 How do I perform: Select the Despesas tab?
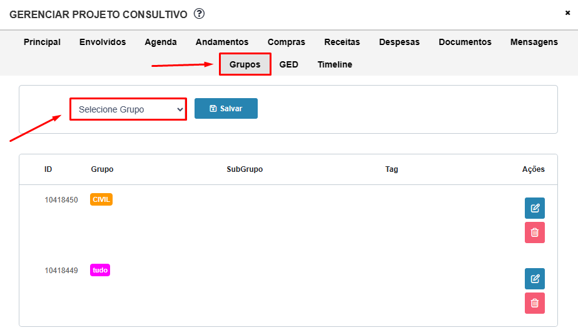399,42
